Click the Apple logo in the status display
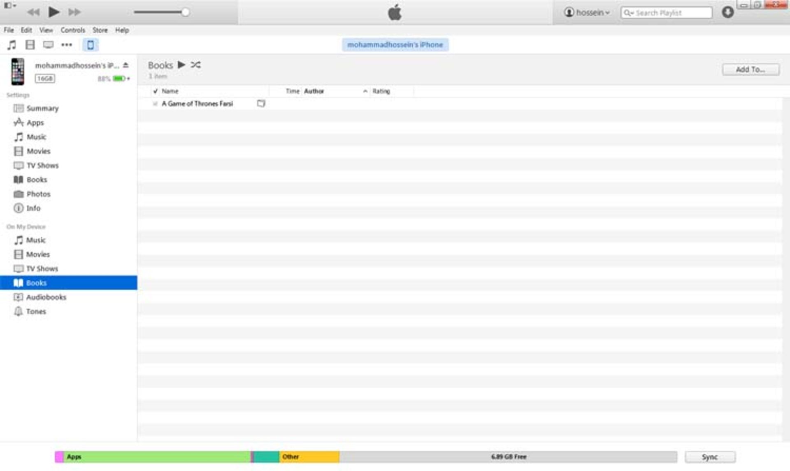This screenshot has width=790, height=471. pos(395,12)
